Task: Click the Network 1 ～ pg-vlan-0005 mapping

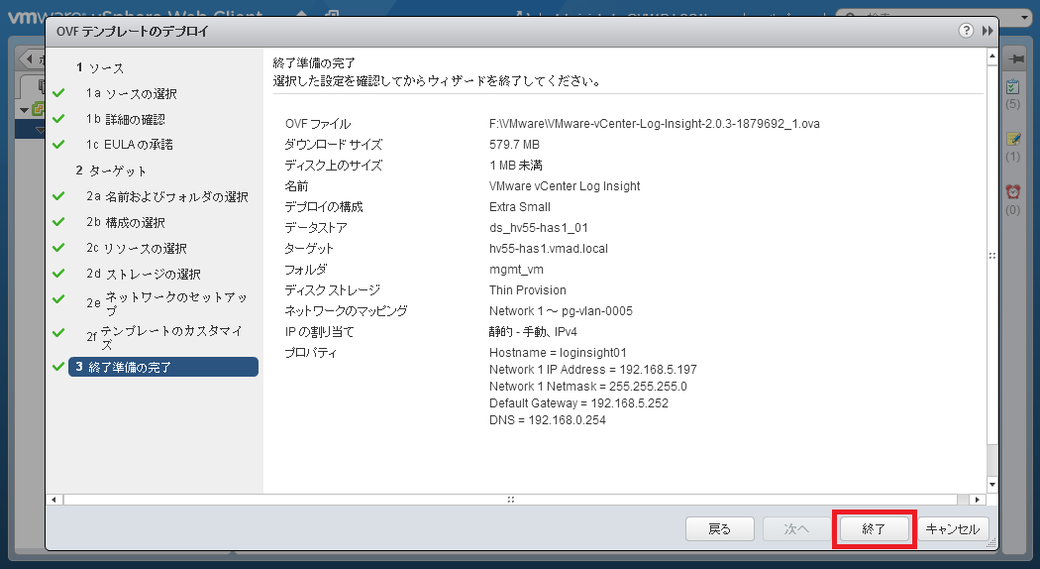Action: click(562, 310)
